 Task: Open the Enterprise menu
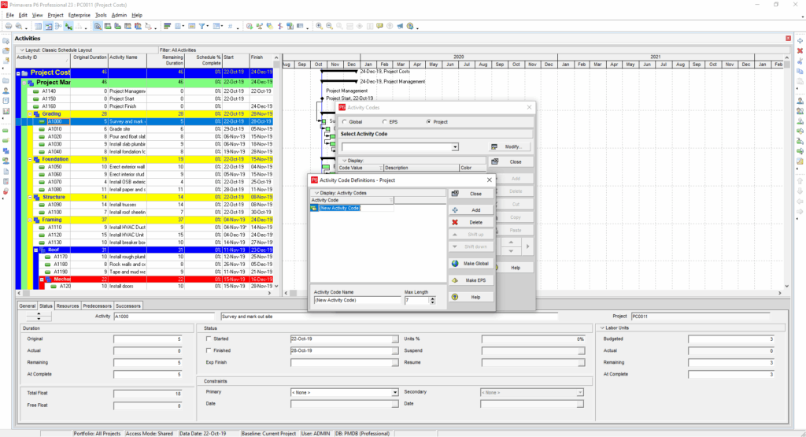point(79,15)
